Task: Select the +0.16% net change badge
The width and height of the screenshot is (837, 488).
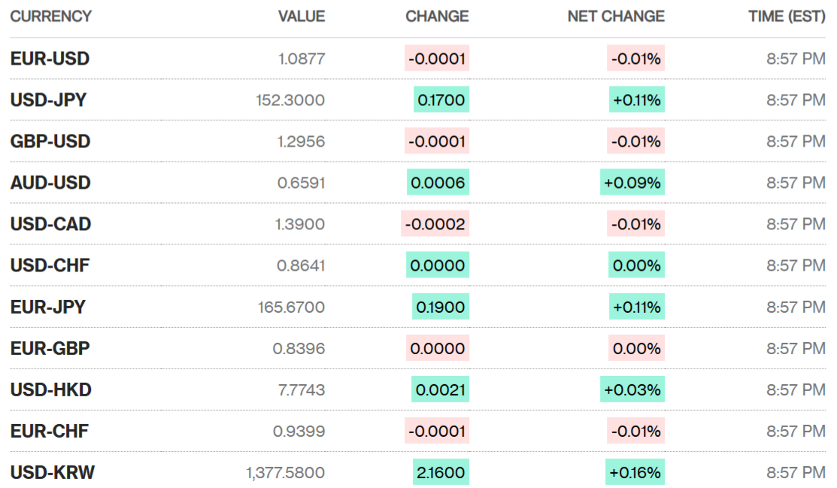Action: [635, 472]
